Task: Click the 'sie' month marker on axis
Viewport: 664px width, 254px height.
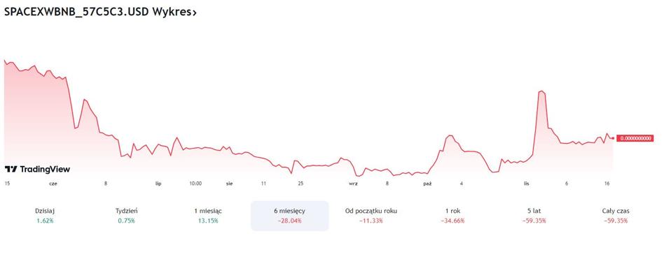Action: tap(230, 184)
